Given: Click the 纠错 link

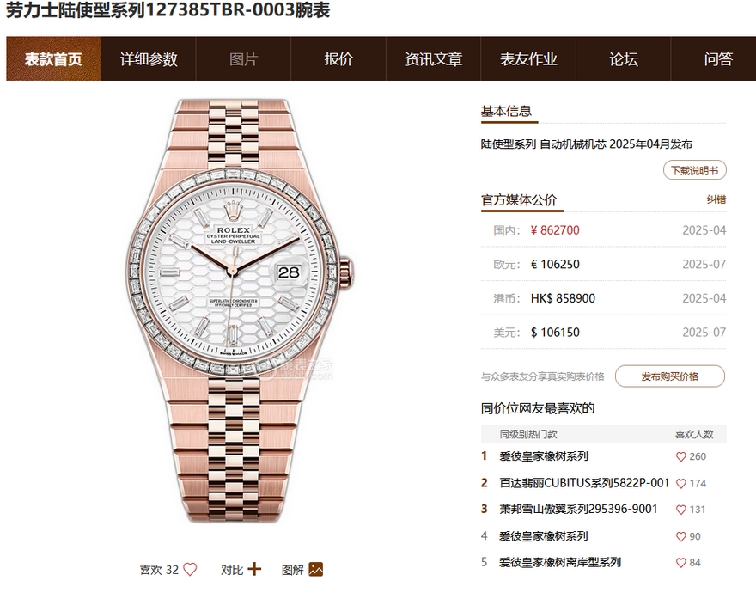Looking at the screenshot, I should coord(716,199).
